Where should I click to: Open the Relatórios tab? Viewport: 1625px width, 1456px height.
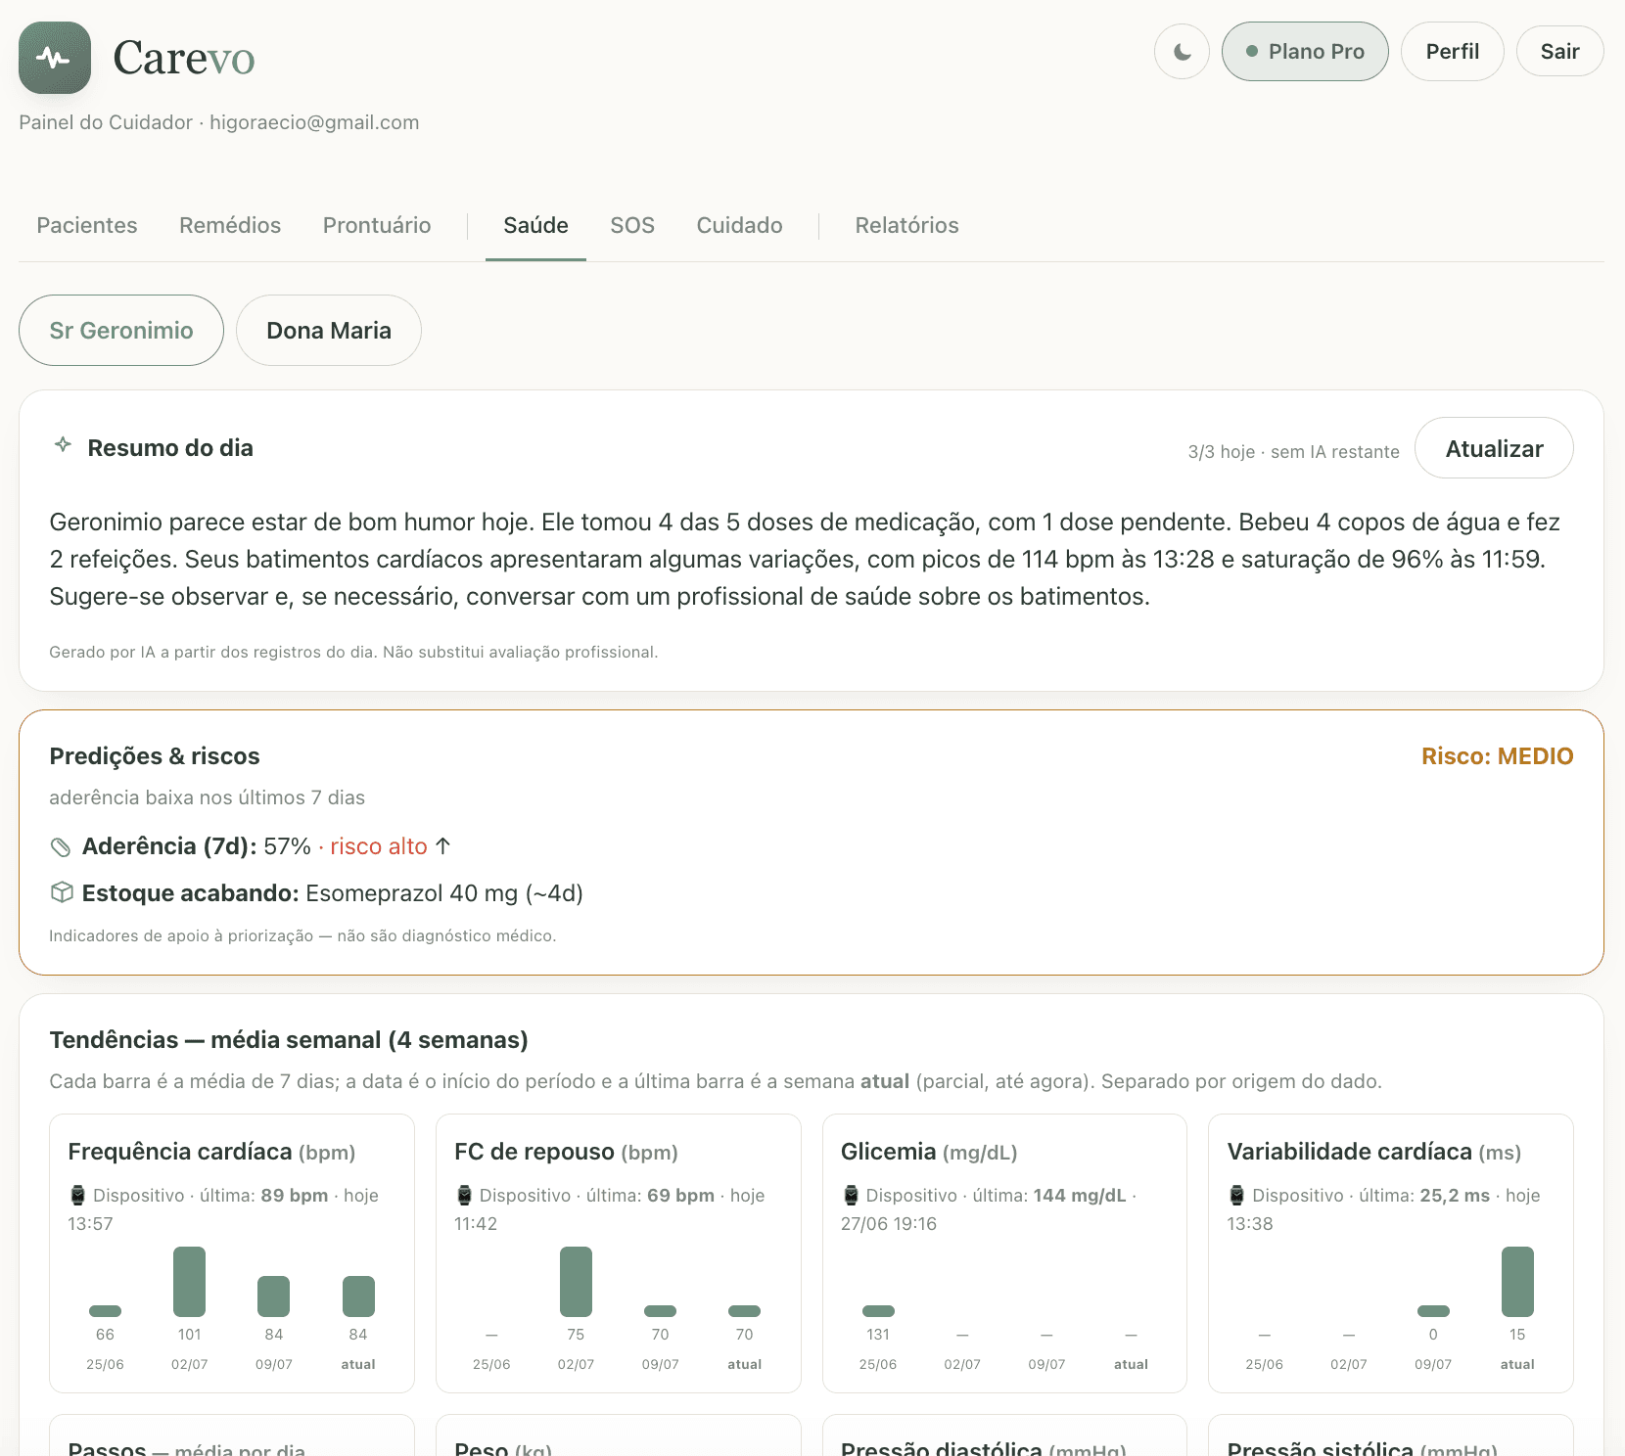[x=906, y=225]
